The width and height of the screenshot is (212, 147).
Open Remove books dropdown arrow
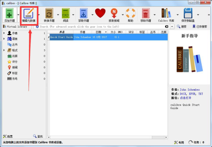tap(155, 15)
